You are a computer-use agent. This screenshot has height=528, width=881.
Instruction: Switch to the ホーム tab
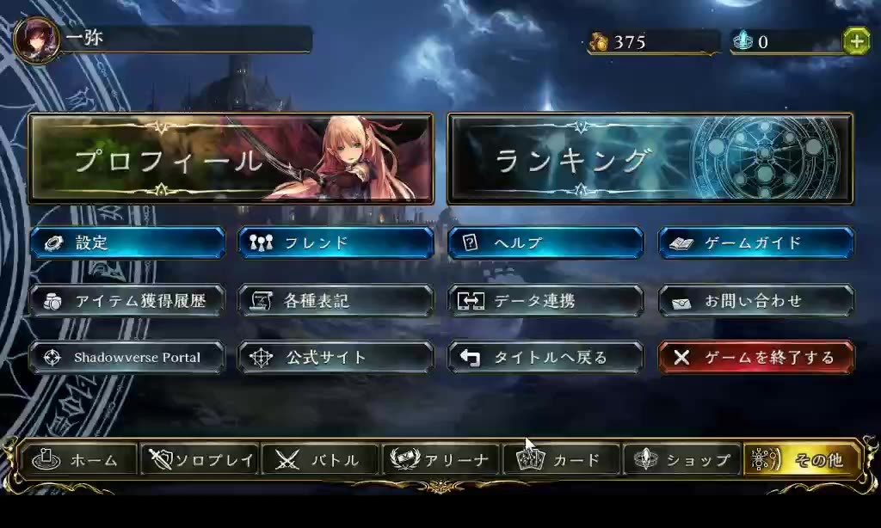point(77,460)
